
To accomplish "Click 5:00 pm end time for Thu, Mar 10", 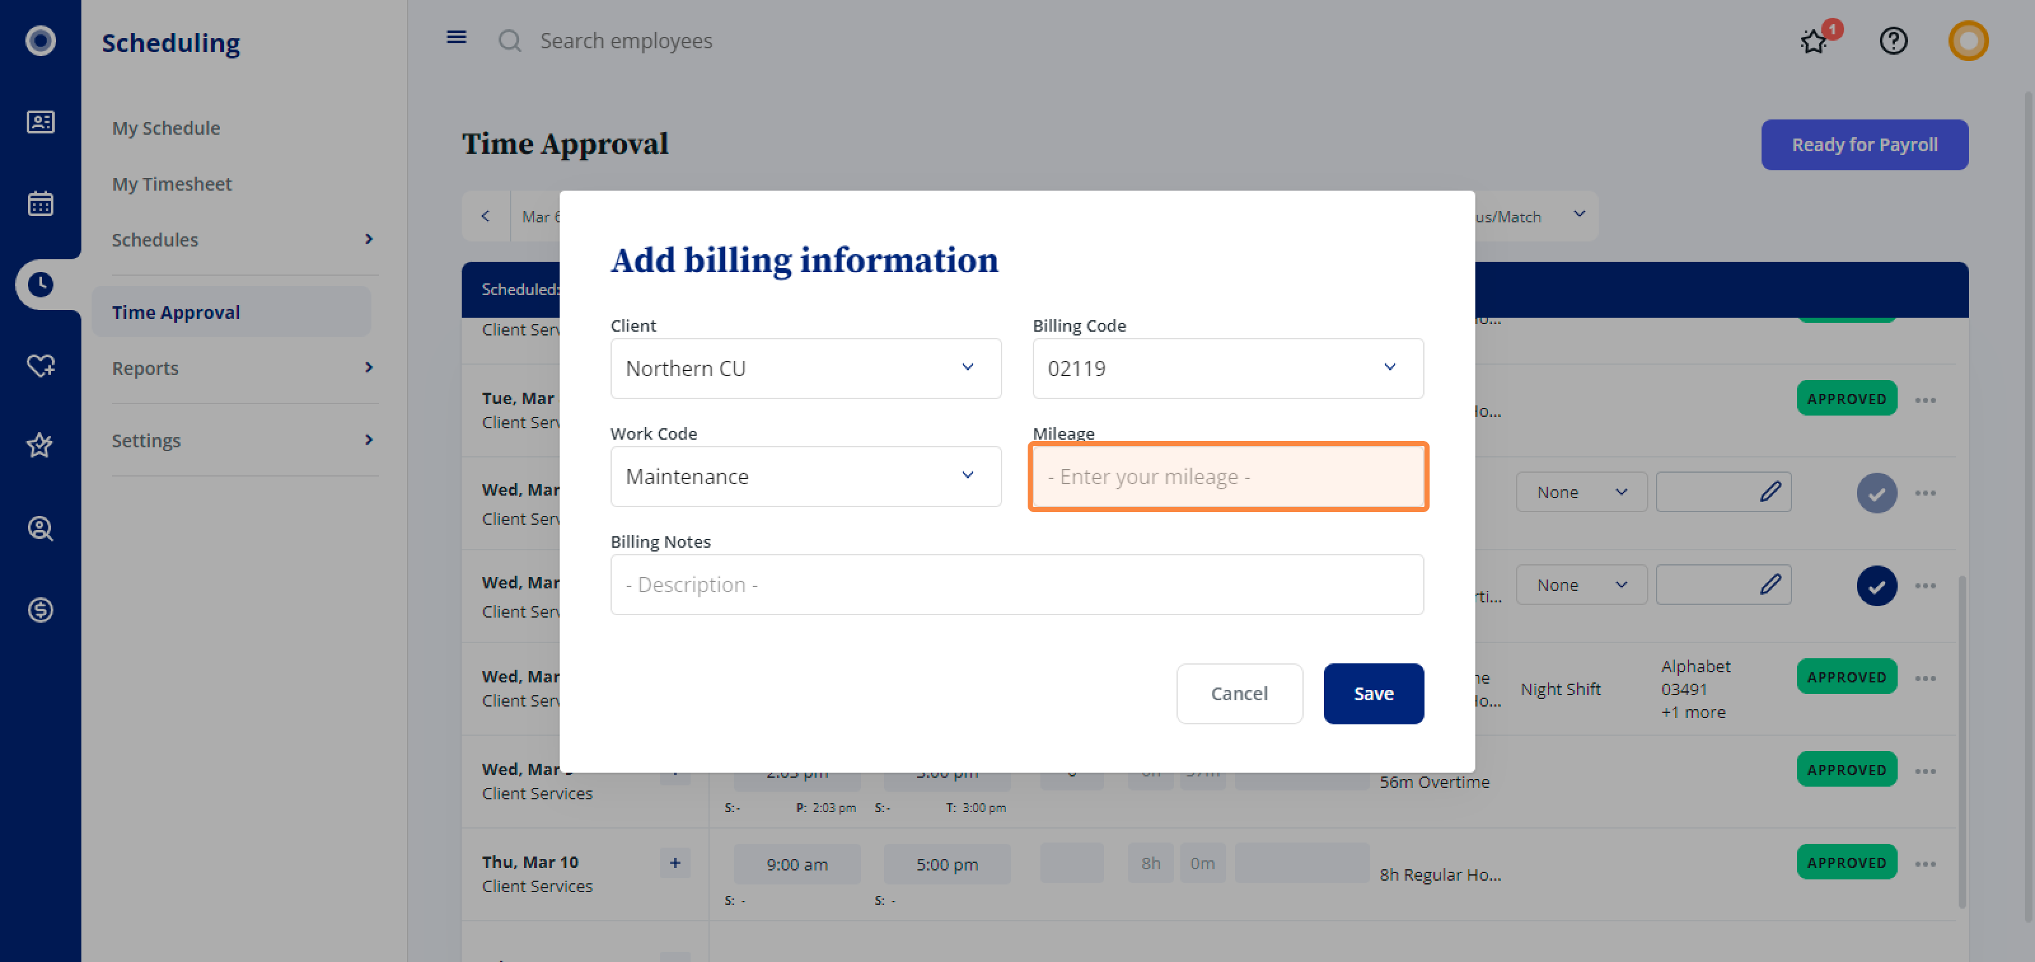I will pos(946,864).
